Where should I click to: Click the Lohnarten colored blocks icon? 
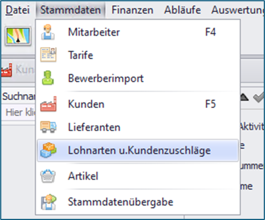48,150
